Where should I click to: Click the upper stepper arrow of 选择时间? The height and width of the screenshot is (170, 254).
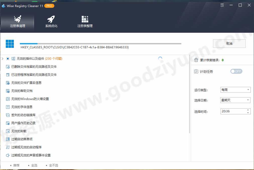(248, 110)
